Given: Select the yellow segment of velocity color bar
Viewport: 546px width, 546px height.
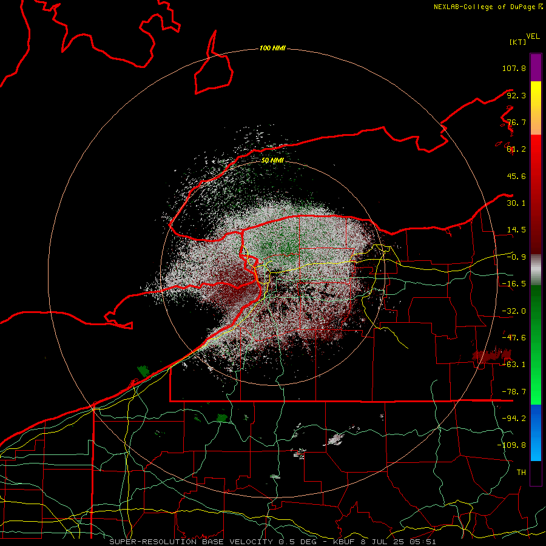Looking at the screenshot, I should [536, 108].
